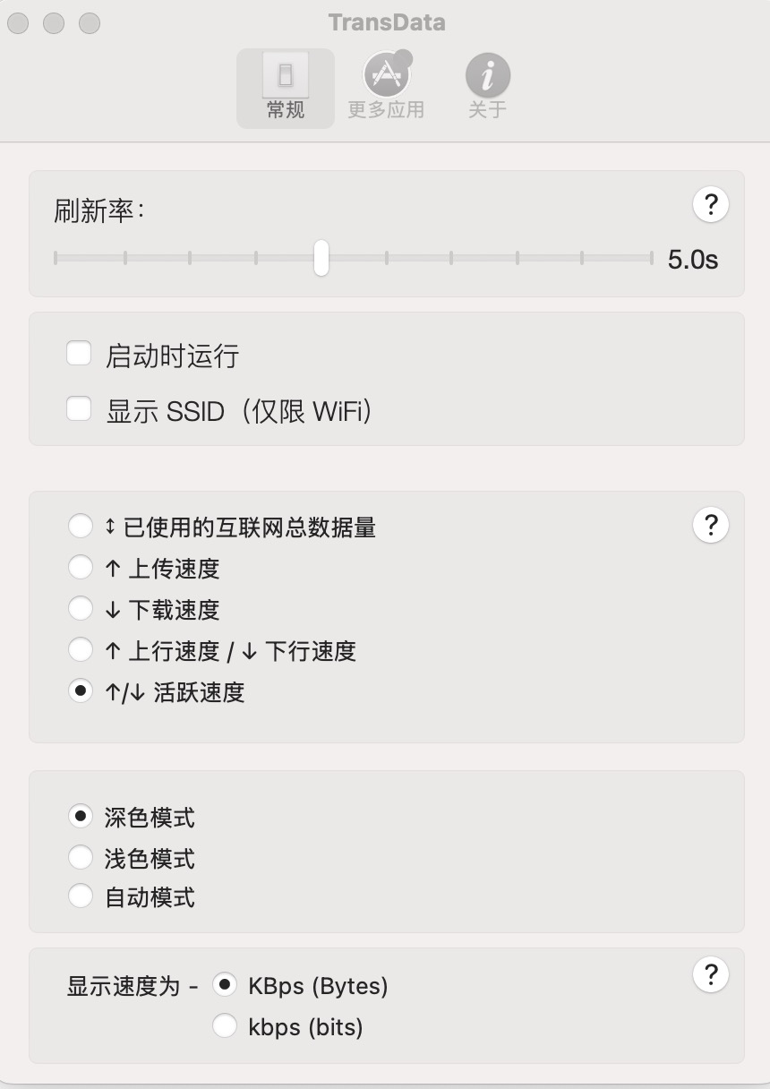This screenshot has height=1089, width=770.
Task: Click the refresh rate slider handle
Action: pos(321,258)
